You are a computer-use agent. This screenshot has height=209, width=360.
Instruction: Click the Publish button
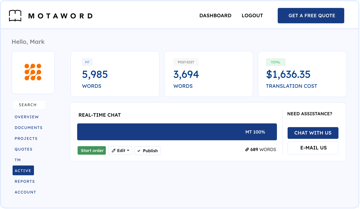coord(148,151)
